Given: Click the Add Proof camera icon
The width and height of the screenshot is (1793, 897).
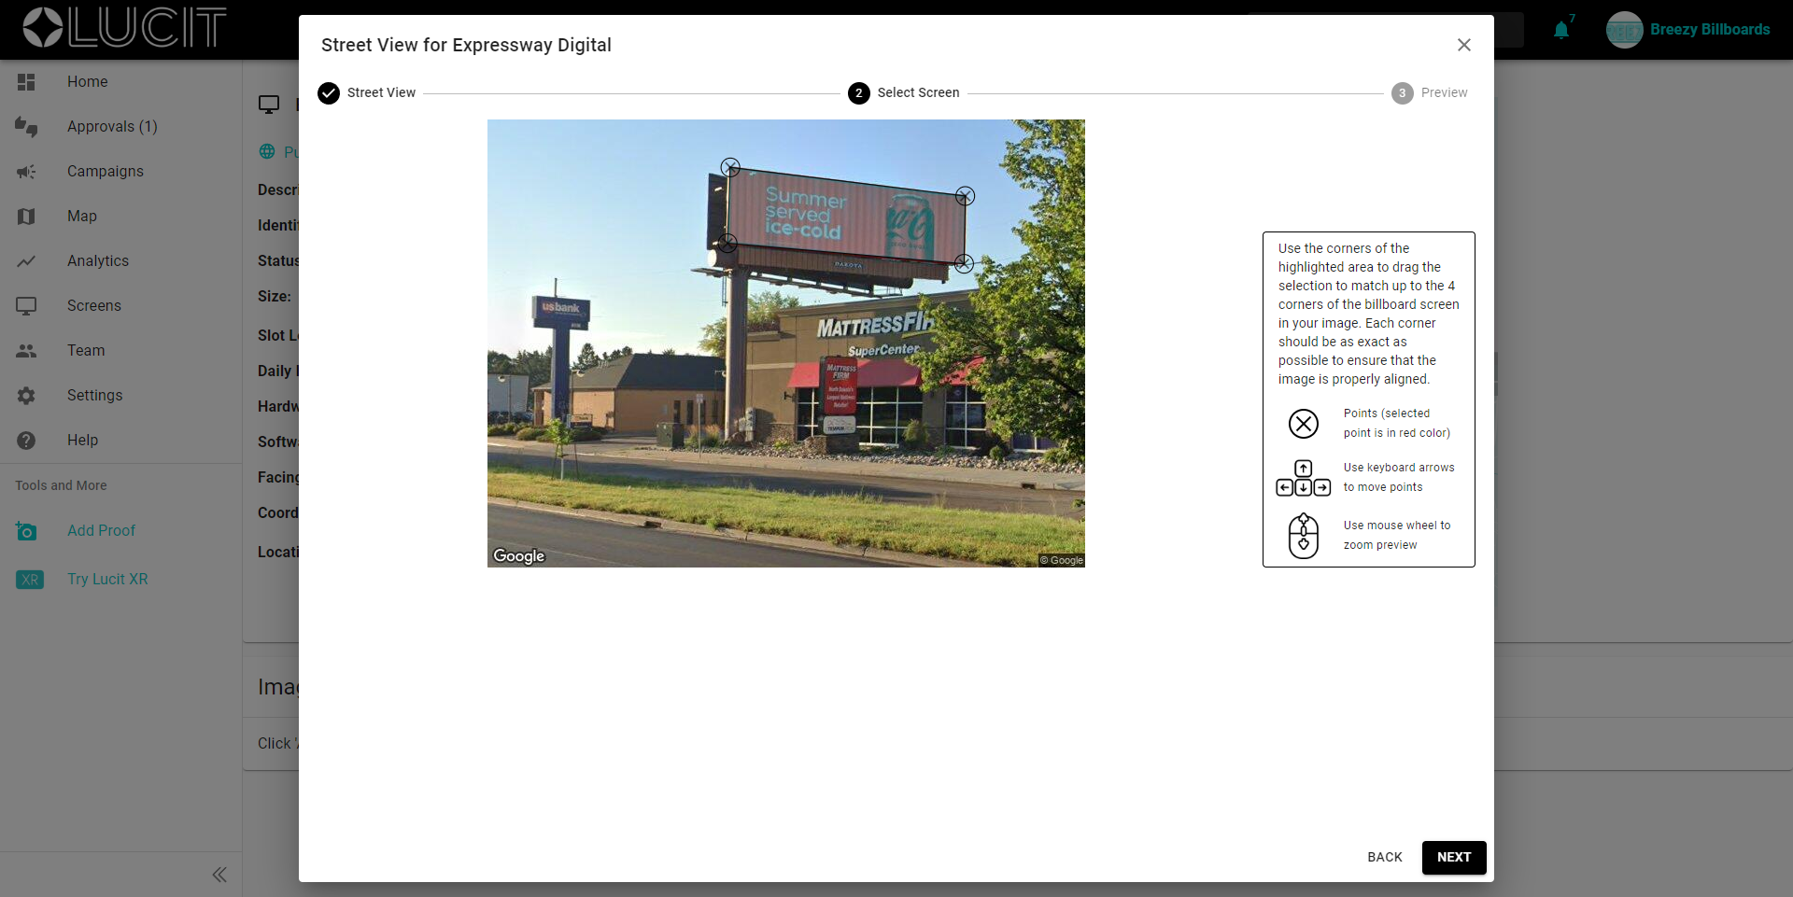Looking at the screenshot, I should (26, 531).
